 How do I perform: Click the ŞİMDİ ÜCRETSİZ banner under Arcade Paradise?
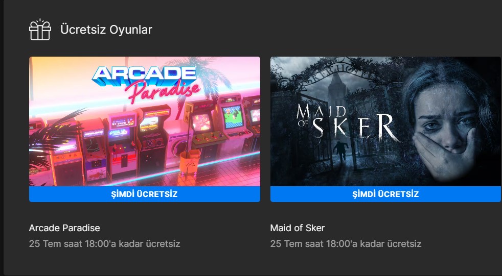pyautogui.click(x=144, y=194)
